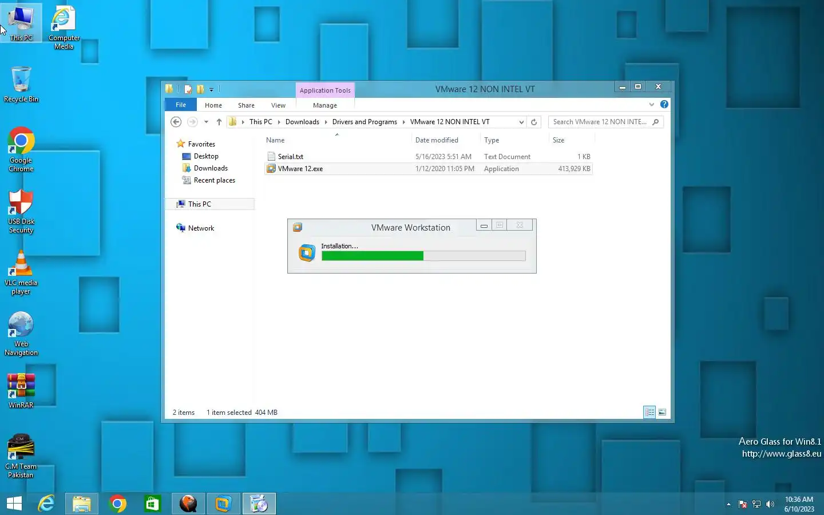The height and width of the screenshot is (515, 824).
Task: Open the Action Center flag tray icon
Action: click(x=743, y=504)
